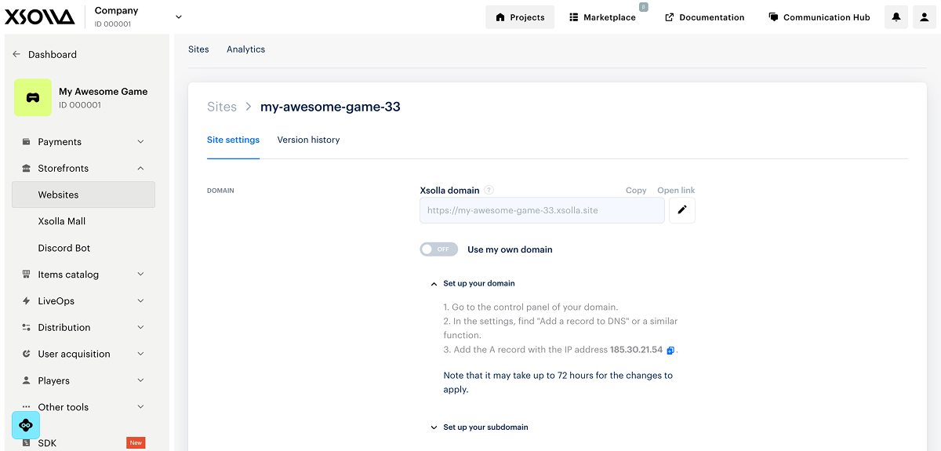Click the Other tools dots icon
This screenshot has width=941, height=451.
point(27,407)
